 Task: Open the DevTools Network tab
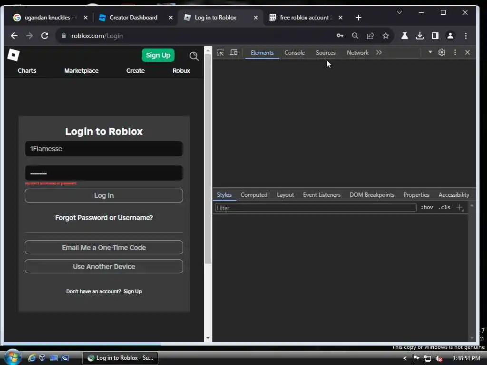point(358,53)
